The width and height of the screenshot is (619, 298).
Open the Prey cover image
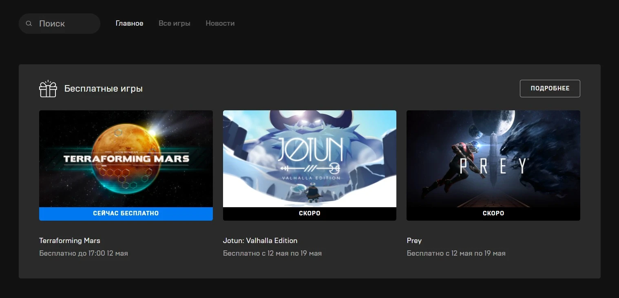click(x=493, y=159)
